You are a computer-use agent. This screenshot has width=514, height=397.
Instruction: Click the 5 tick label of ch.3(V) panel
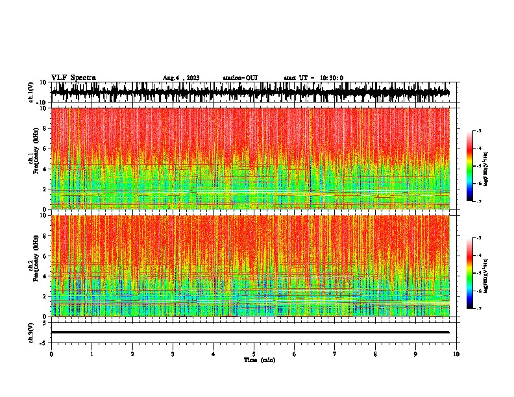pos(45,323)
